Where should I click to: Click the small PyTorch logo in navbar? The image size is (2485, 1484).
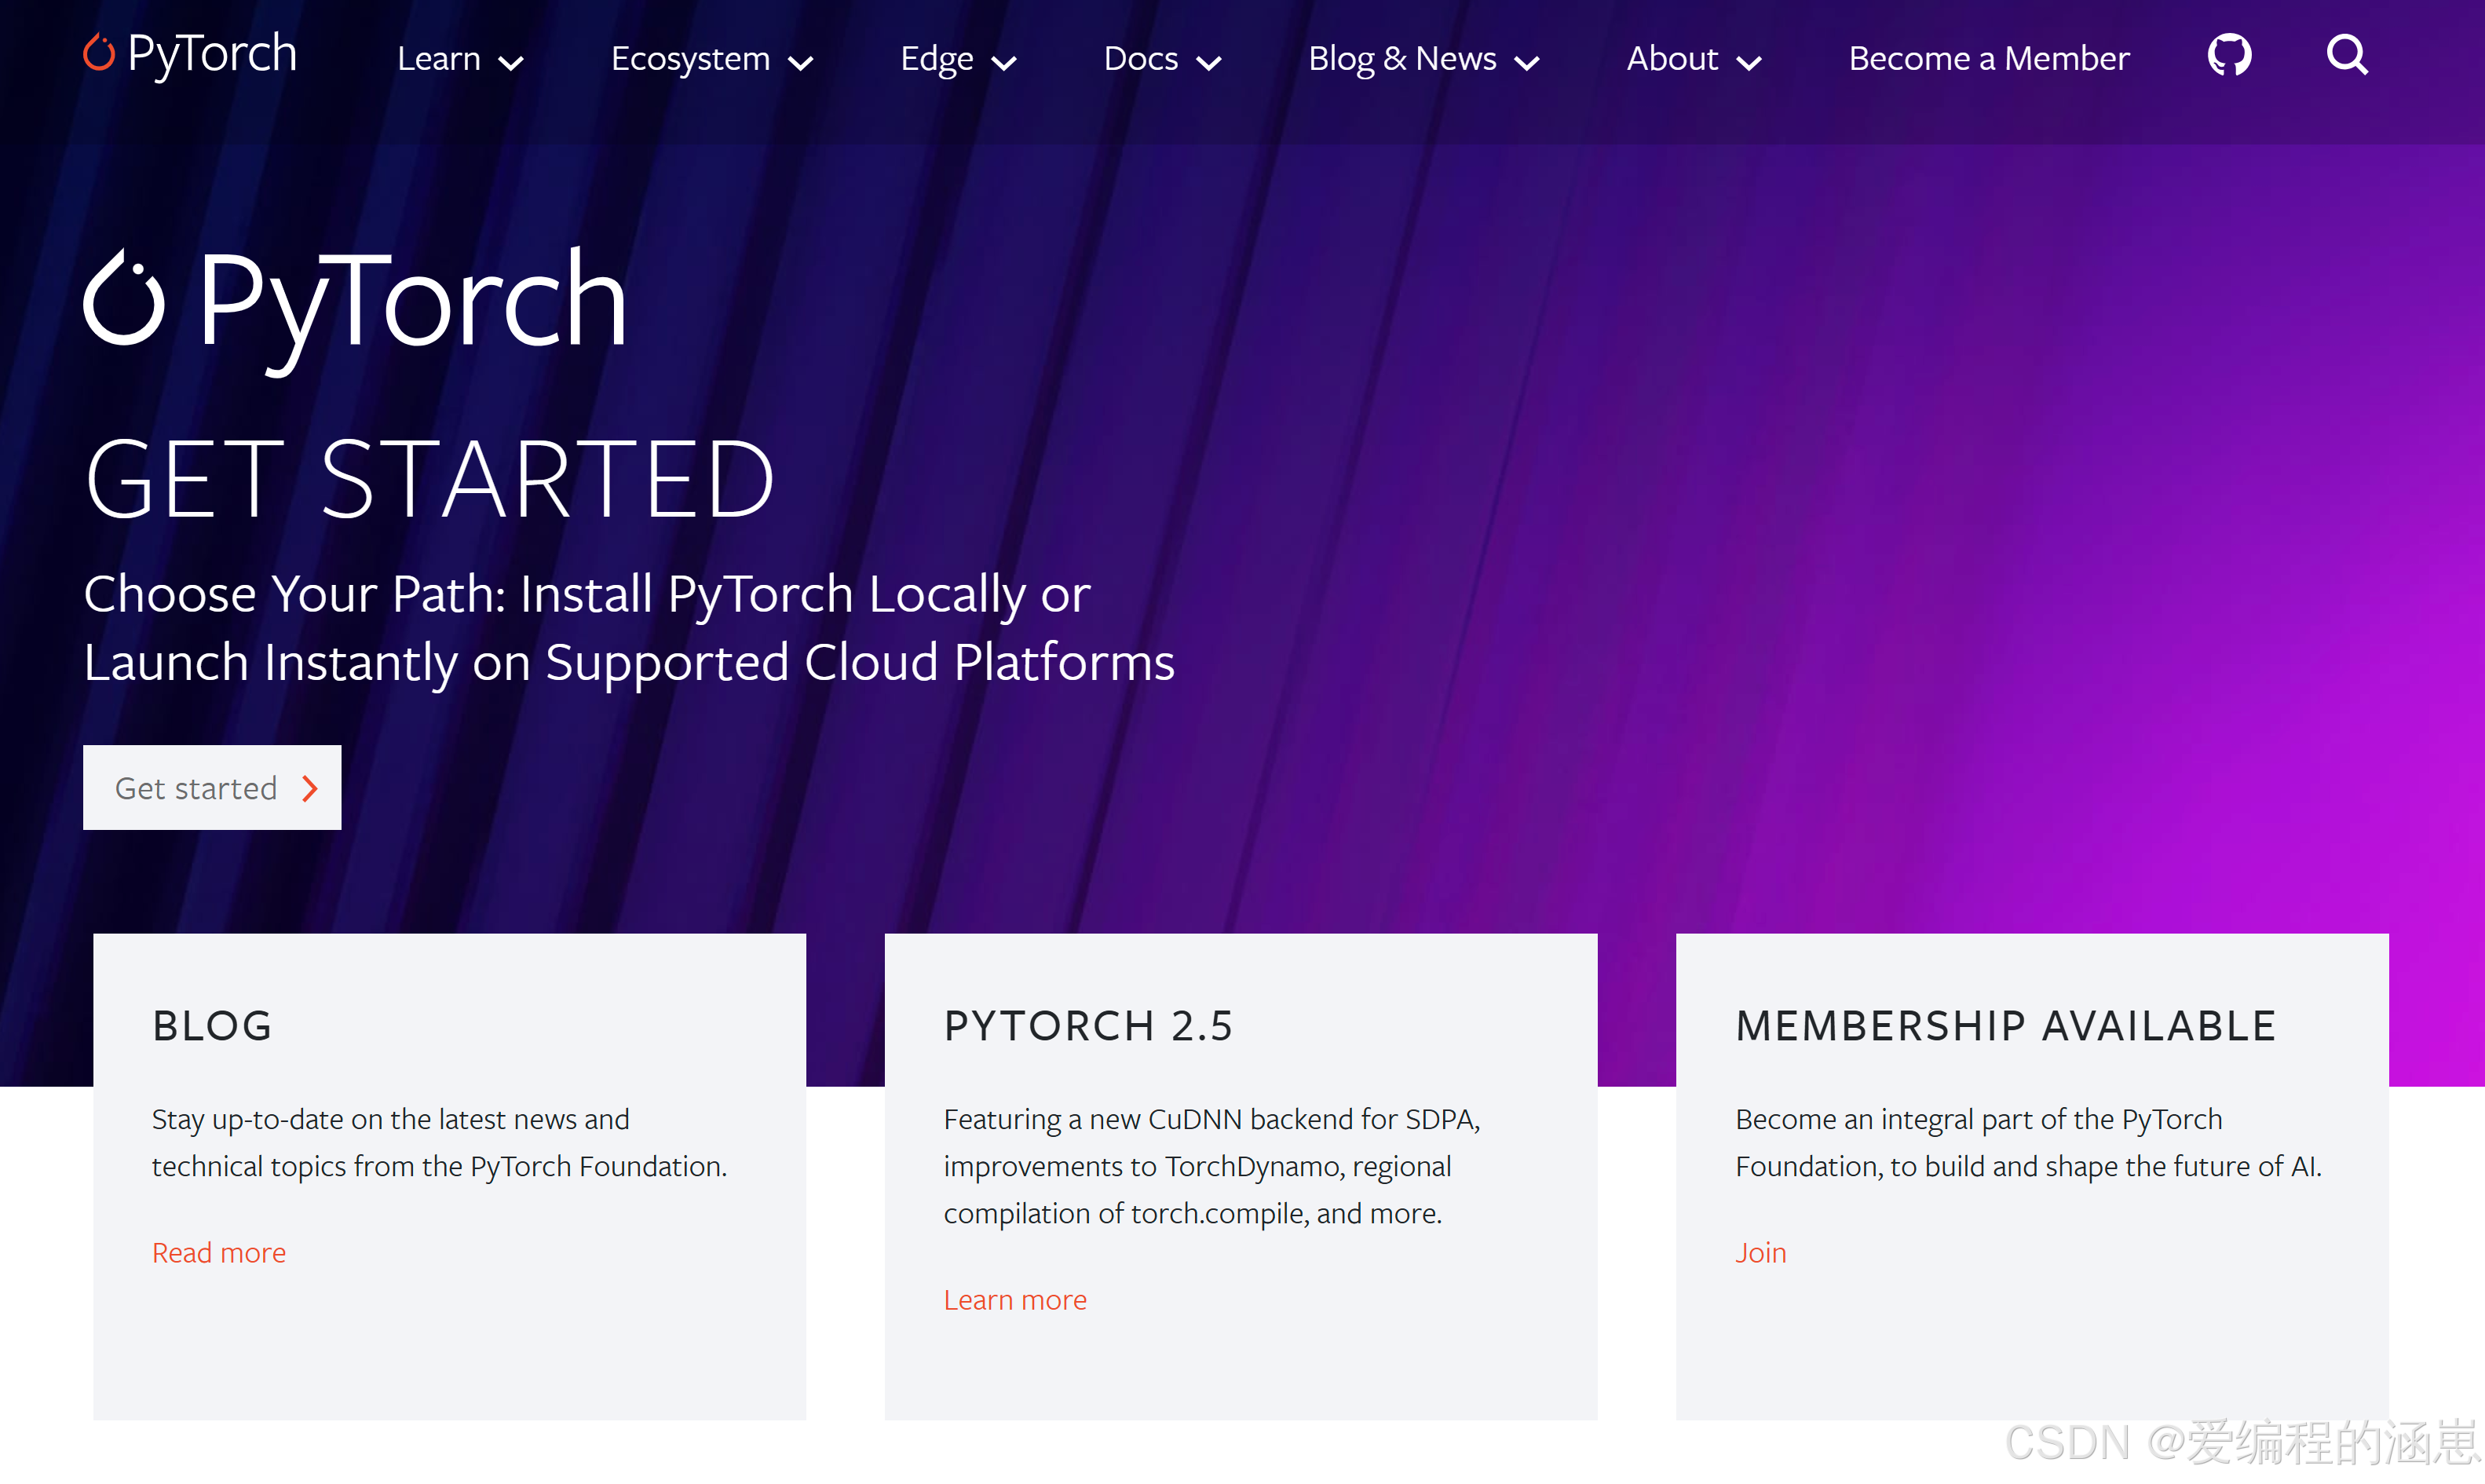coord(190,54)
